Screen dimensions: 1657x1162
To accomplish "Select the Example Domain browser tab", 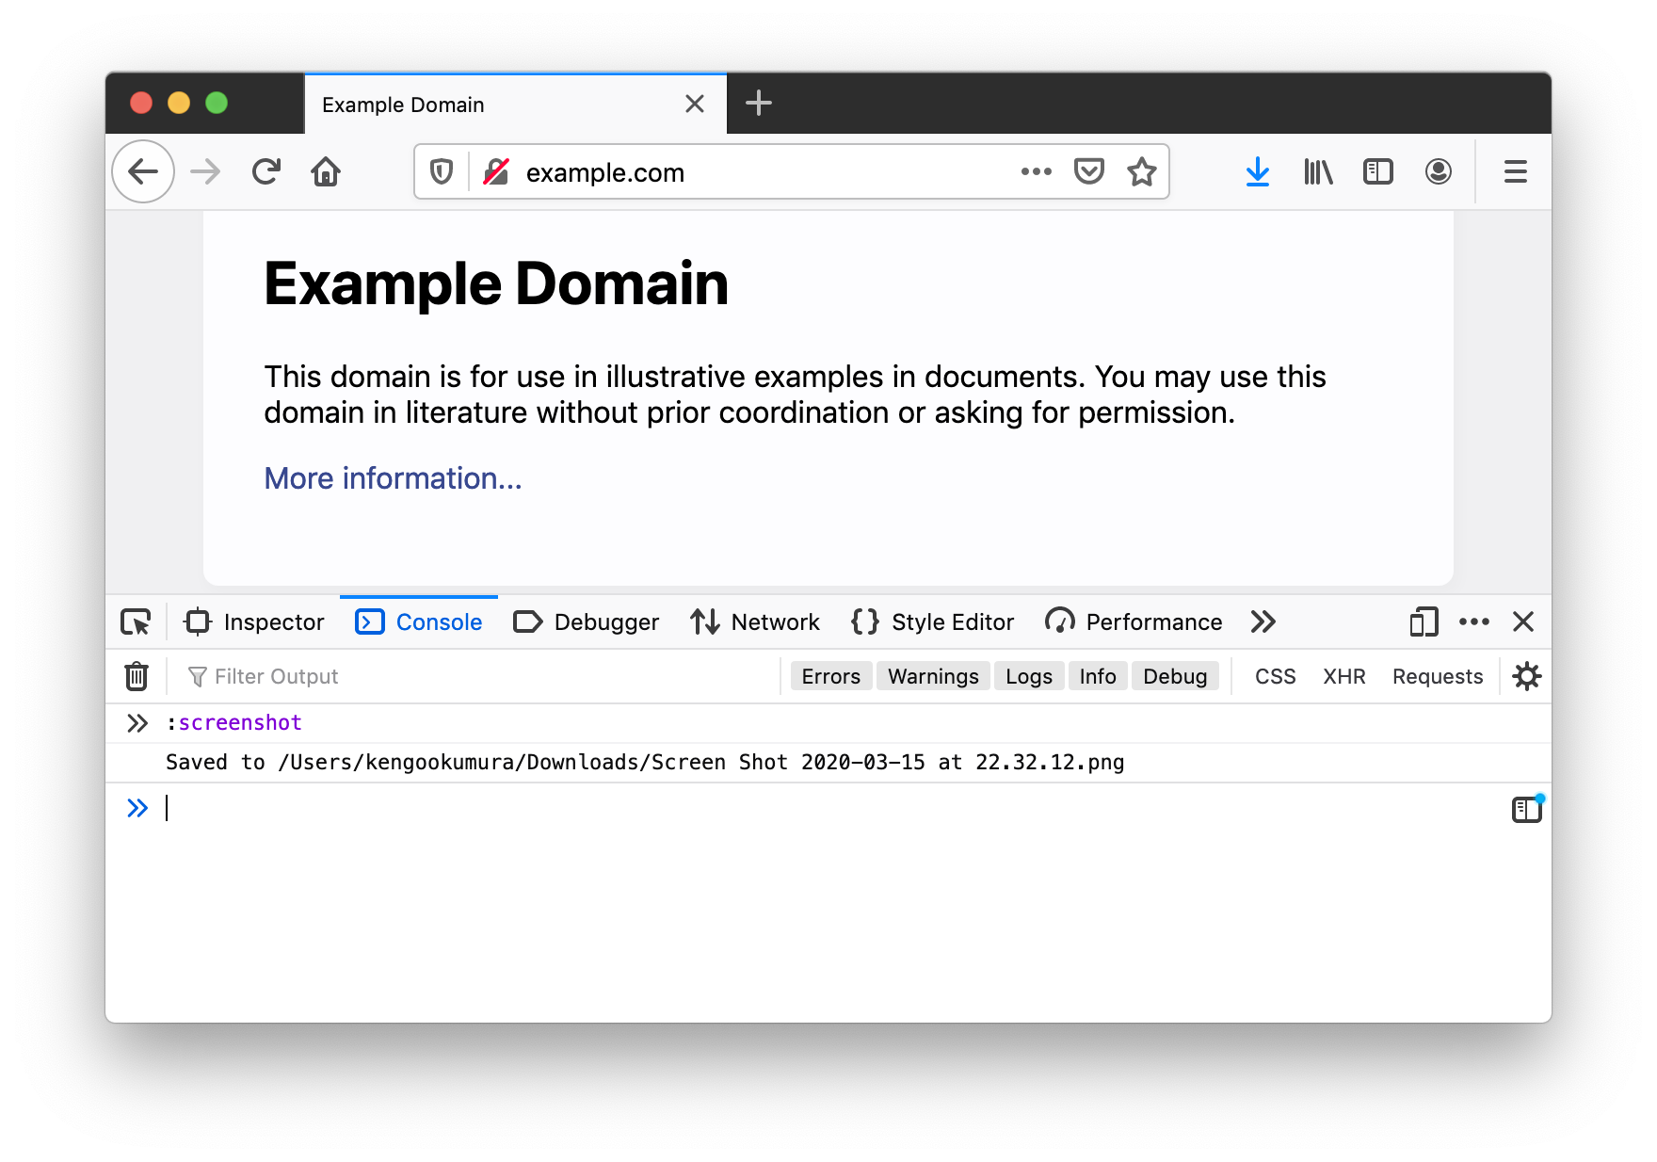I will pyautogui.click(x=516, y=104).
